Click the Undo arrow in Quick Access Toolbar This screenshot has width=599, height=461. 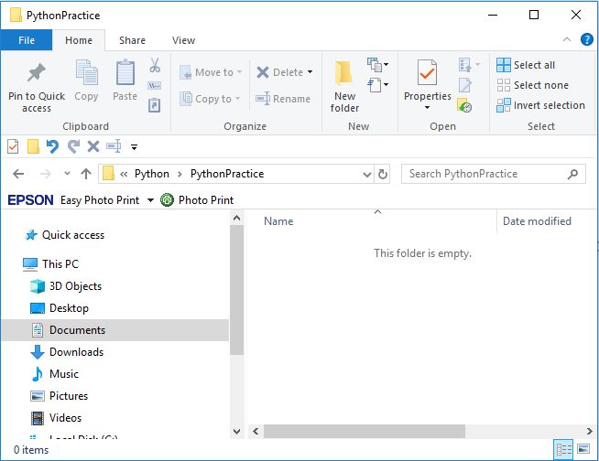pyautogui.click(x=52, y=146)
